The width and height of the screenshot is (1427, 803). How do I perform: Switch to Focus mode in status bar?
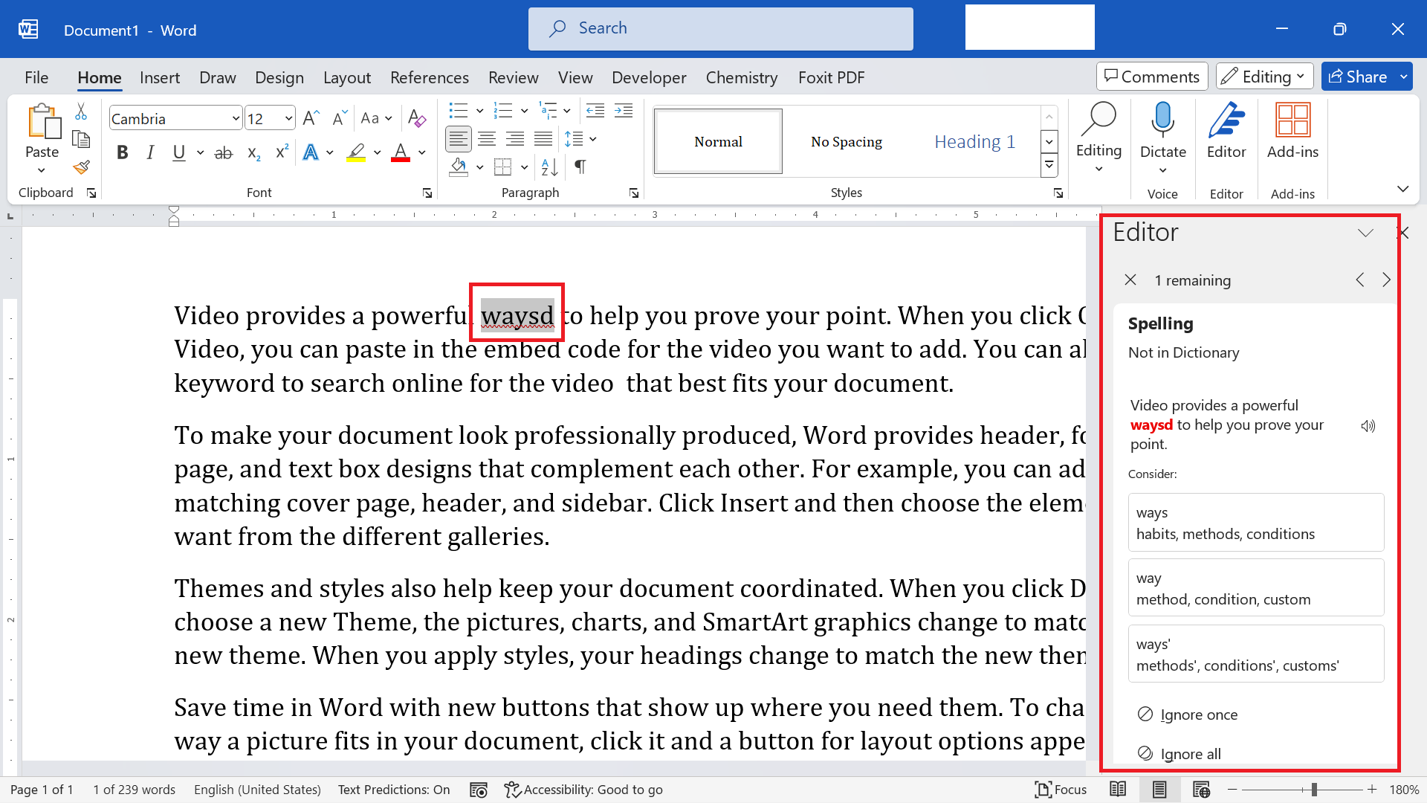(x=1061, y=790)
